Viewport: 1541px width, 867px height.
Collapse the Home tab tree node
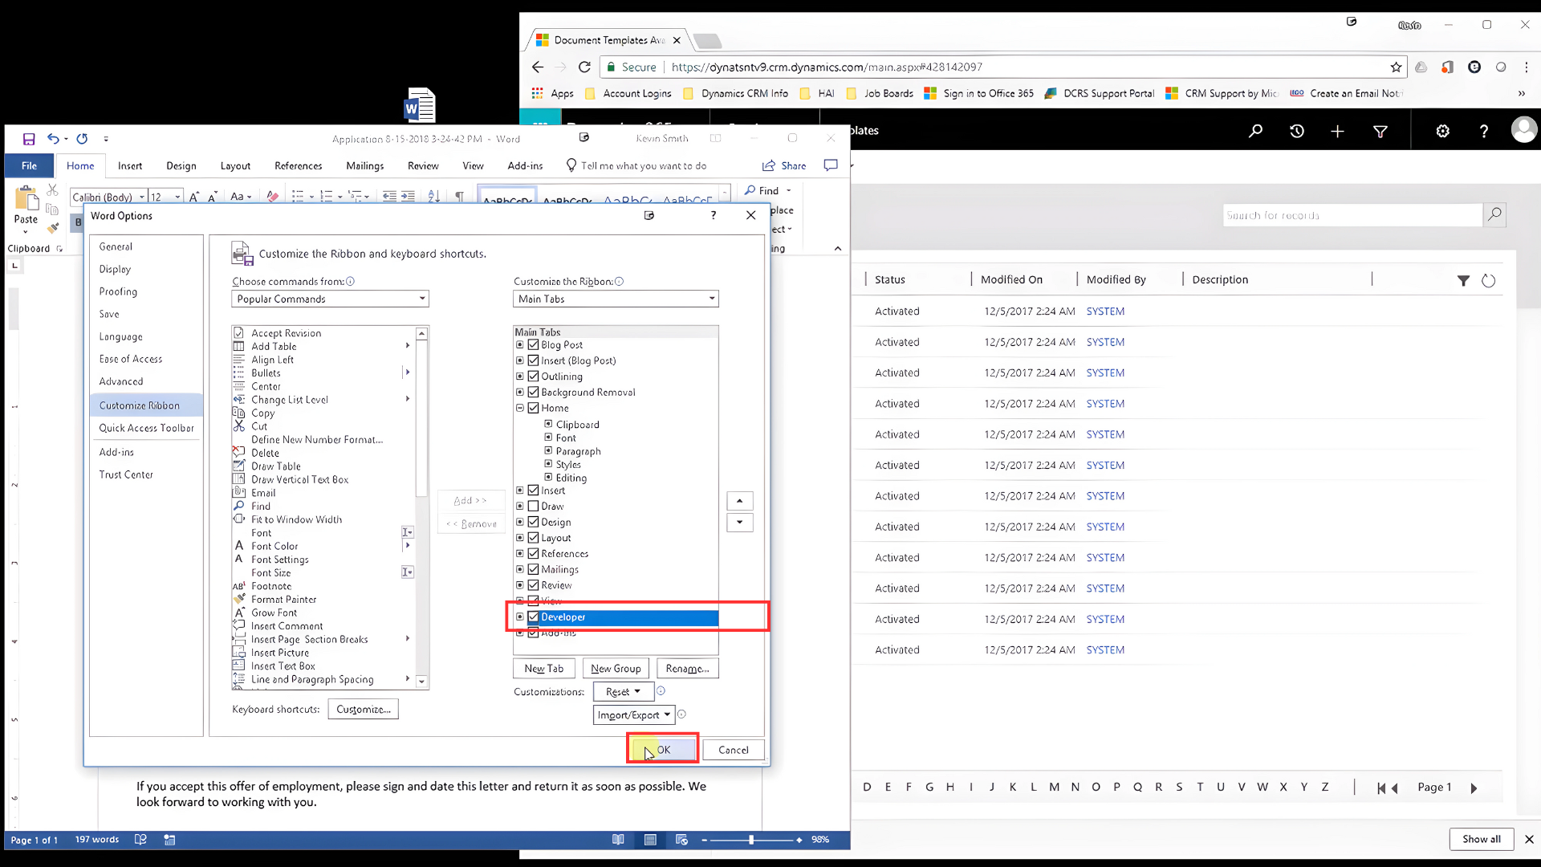click(519, 408)
